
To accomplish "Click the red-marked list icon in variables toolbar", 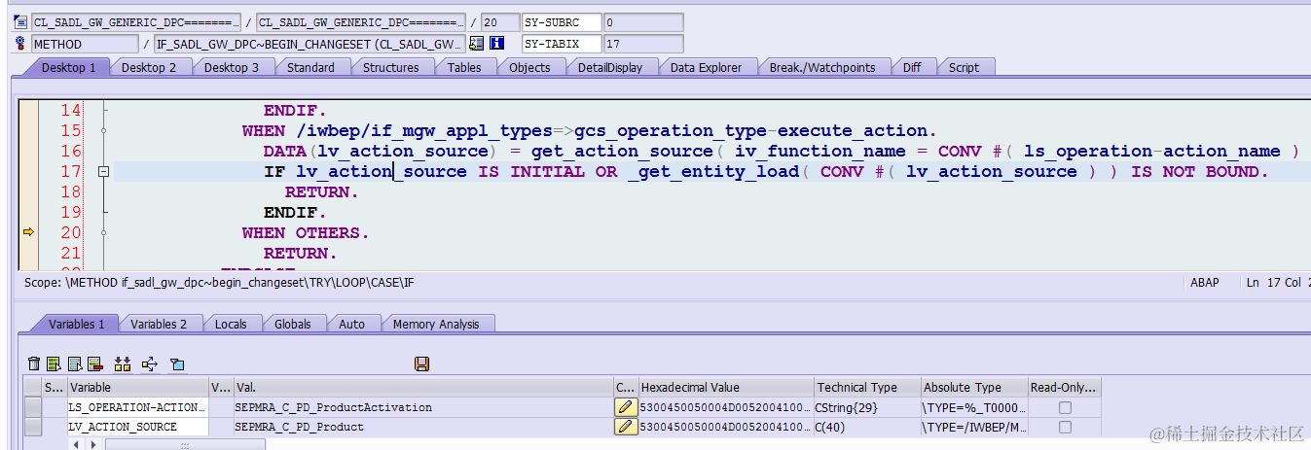I will click(94, 363).
